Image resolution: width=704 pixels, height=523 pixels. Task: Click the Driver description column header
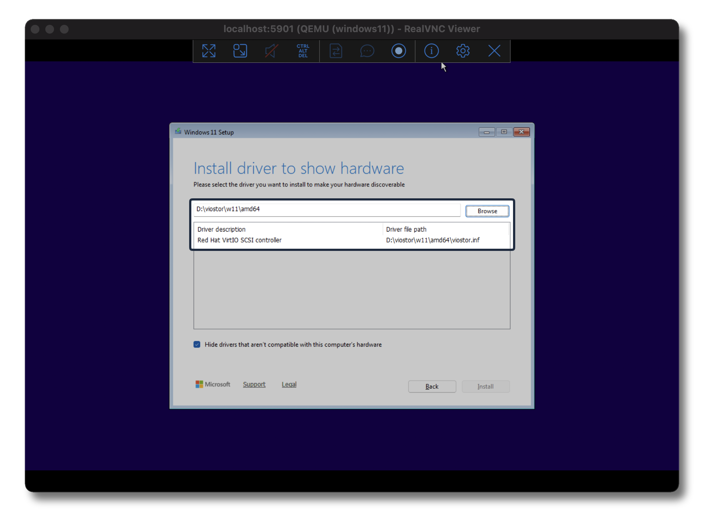coord(221,229)
